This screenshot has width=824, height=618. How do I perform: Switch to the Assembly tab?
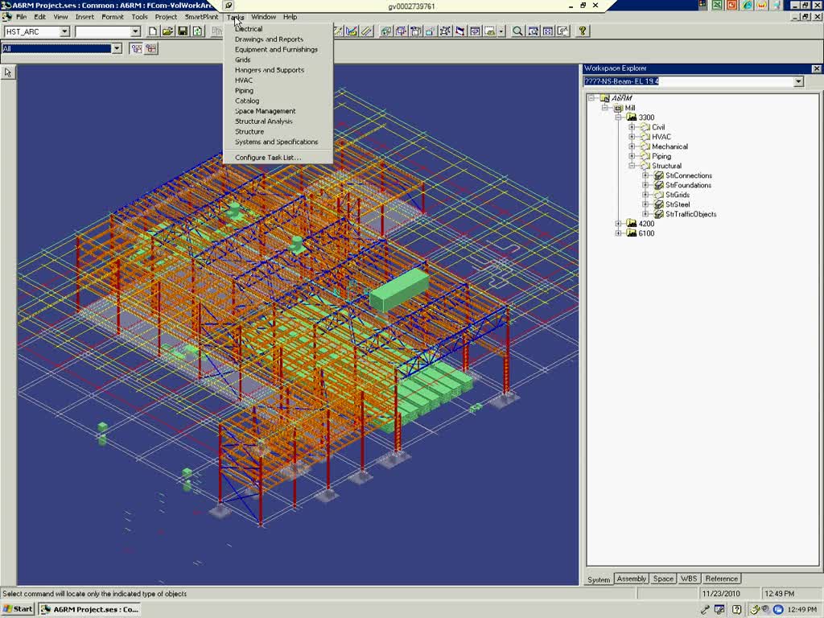[631, 579]
